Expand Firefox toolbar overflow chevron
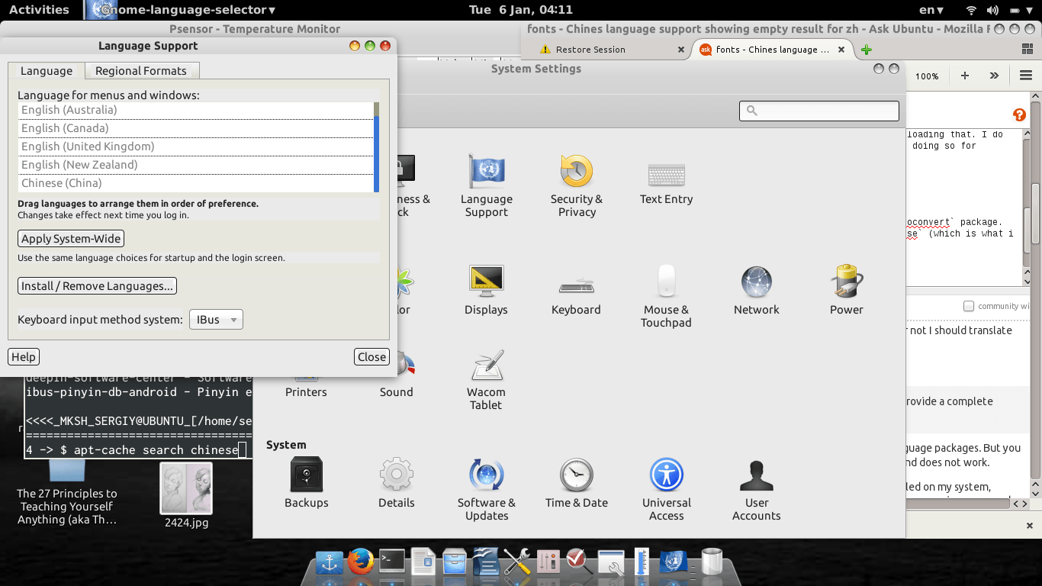This screenshot has height=586, width=1042. (x=994, y=76)
